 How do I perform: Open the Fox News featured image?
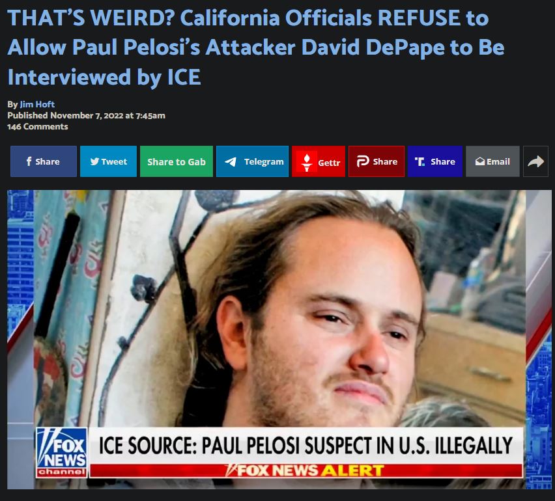pos(279,340)
